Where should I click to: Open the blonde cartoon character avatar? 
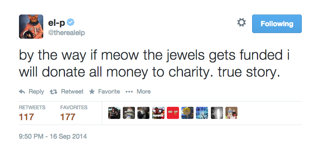click(187, 113)
